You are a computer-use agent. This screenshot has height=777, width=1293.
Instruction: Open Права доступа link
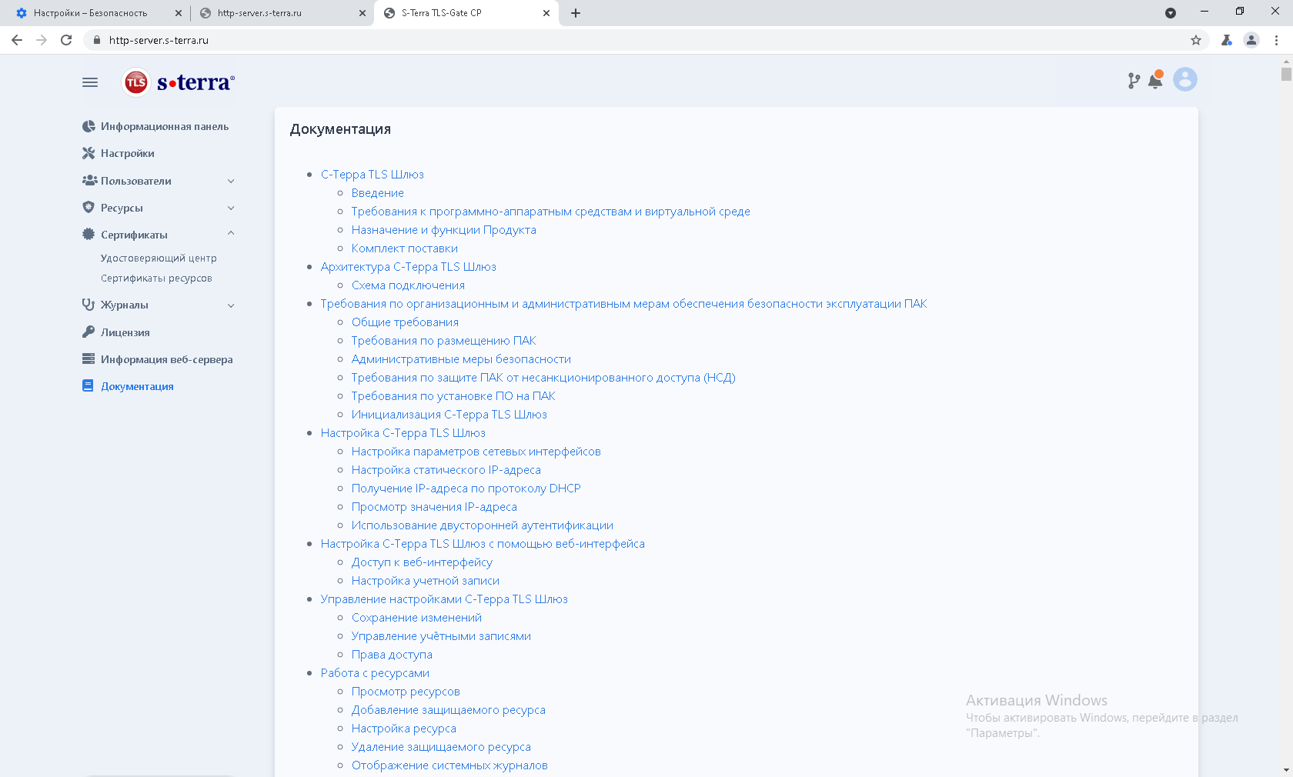click(392, 655)
